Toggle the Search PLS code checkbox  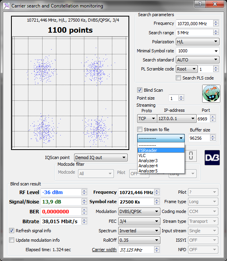pyautogui.click(x=179, y=78)
